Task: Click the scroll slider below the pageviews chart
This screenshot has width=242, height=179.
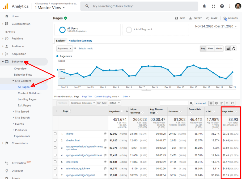Action: pyautogui.click(x=146, y=90)
